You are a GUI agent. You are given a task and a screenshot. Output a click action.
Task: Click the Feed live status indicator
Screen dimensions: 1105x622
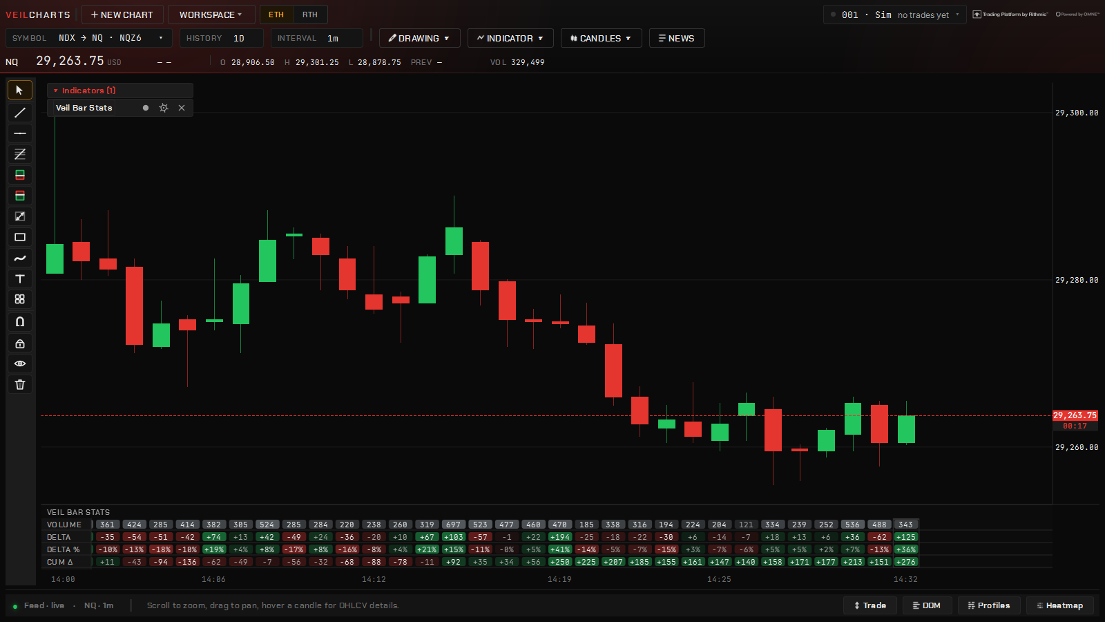[39, 605]
